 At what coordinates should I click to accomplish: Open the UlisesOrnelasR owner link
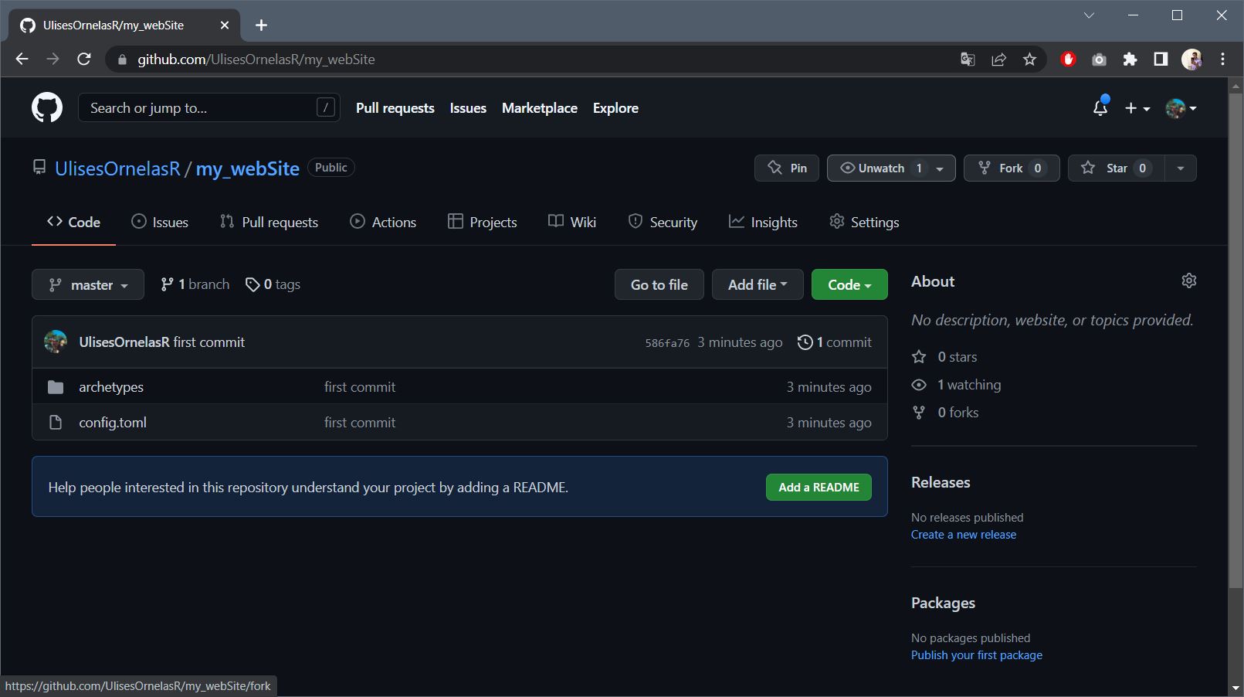pyautogui.click(x=117, y=168)
